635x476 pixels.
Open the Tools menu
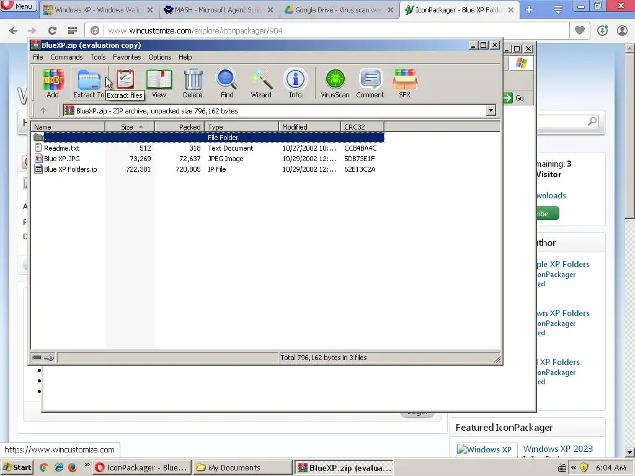click(x=97, y=57)
